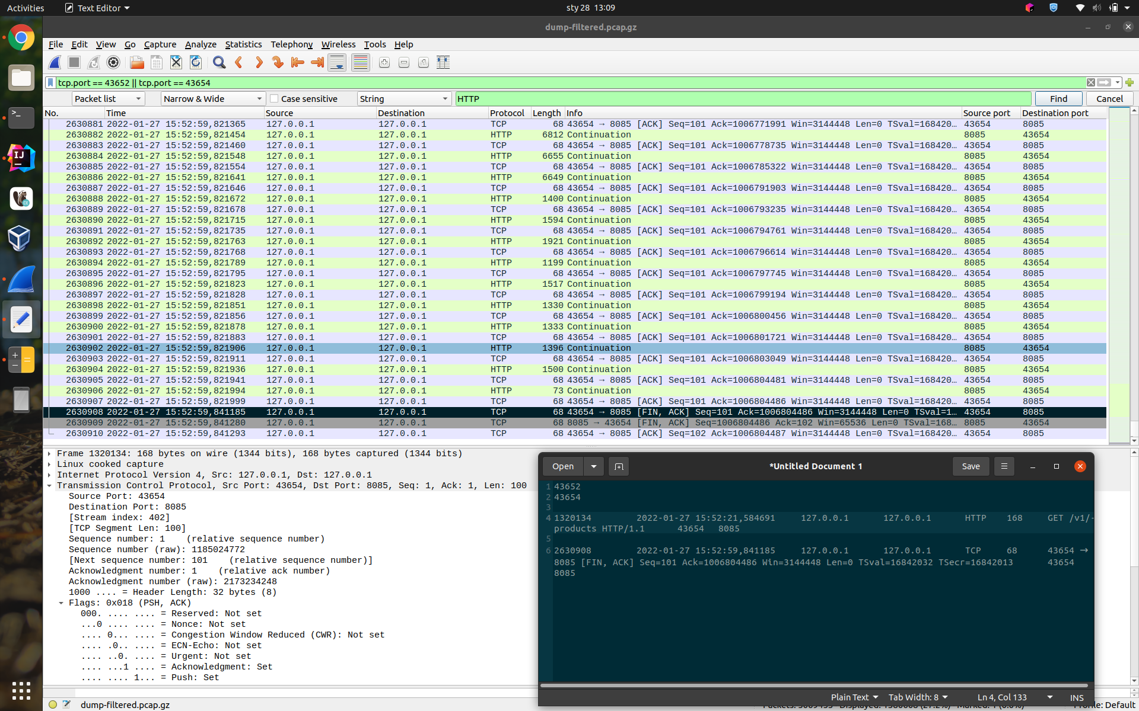Click the expert information circle in status bar
1139x711 pixels.
point(53,704)
